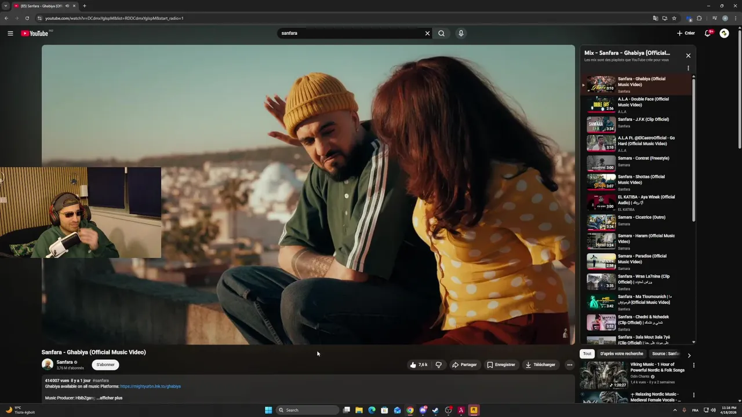This screenshot has height=417, width=742.
Task: Like the video with thumbs-up button
Action: pos(419,365)
